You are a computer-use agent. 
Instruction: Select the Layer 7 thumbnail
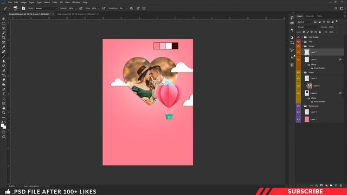(x=307, y=52)
